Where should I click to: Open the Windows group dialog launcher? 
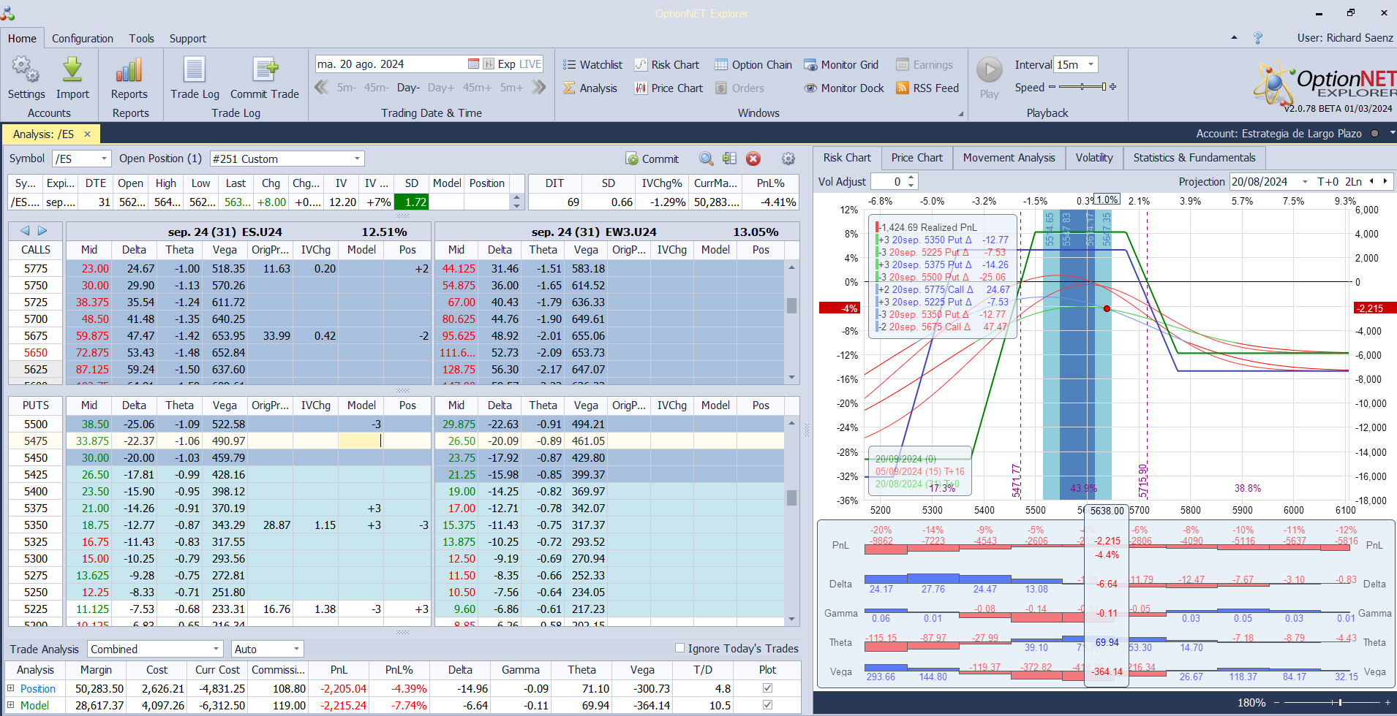961,114
